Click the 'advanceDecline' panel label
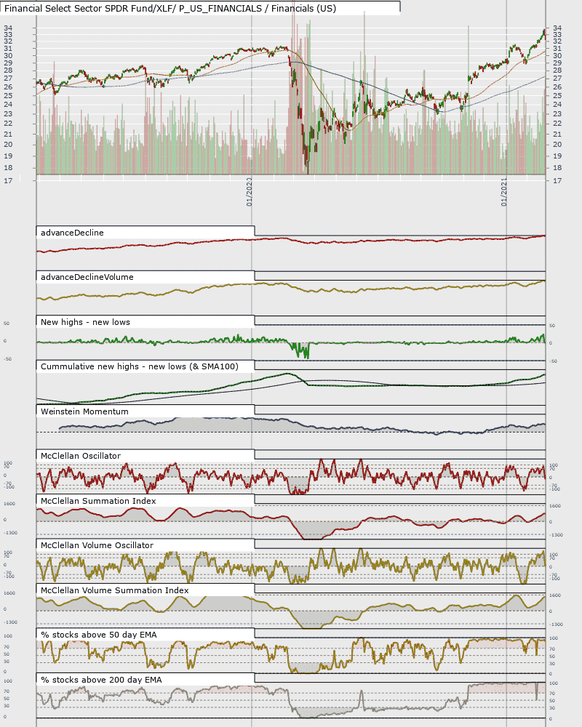 click(x=72, y=233)
